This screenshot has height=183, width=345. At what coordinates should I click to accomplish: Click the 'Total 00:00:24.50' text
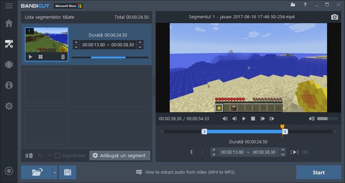[x=131, y=17]
